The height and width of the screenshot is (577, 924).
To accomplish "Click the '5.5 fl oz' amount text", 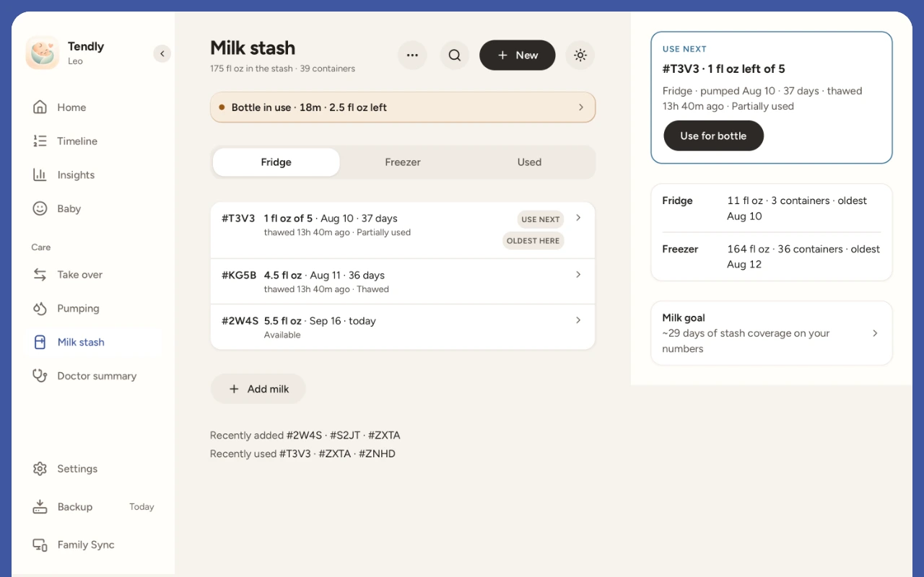I will tap(283, 321).
